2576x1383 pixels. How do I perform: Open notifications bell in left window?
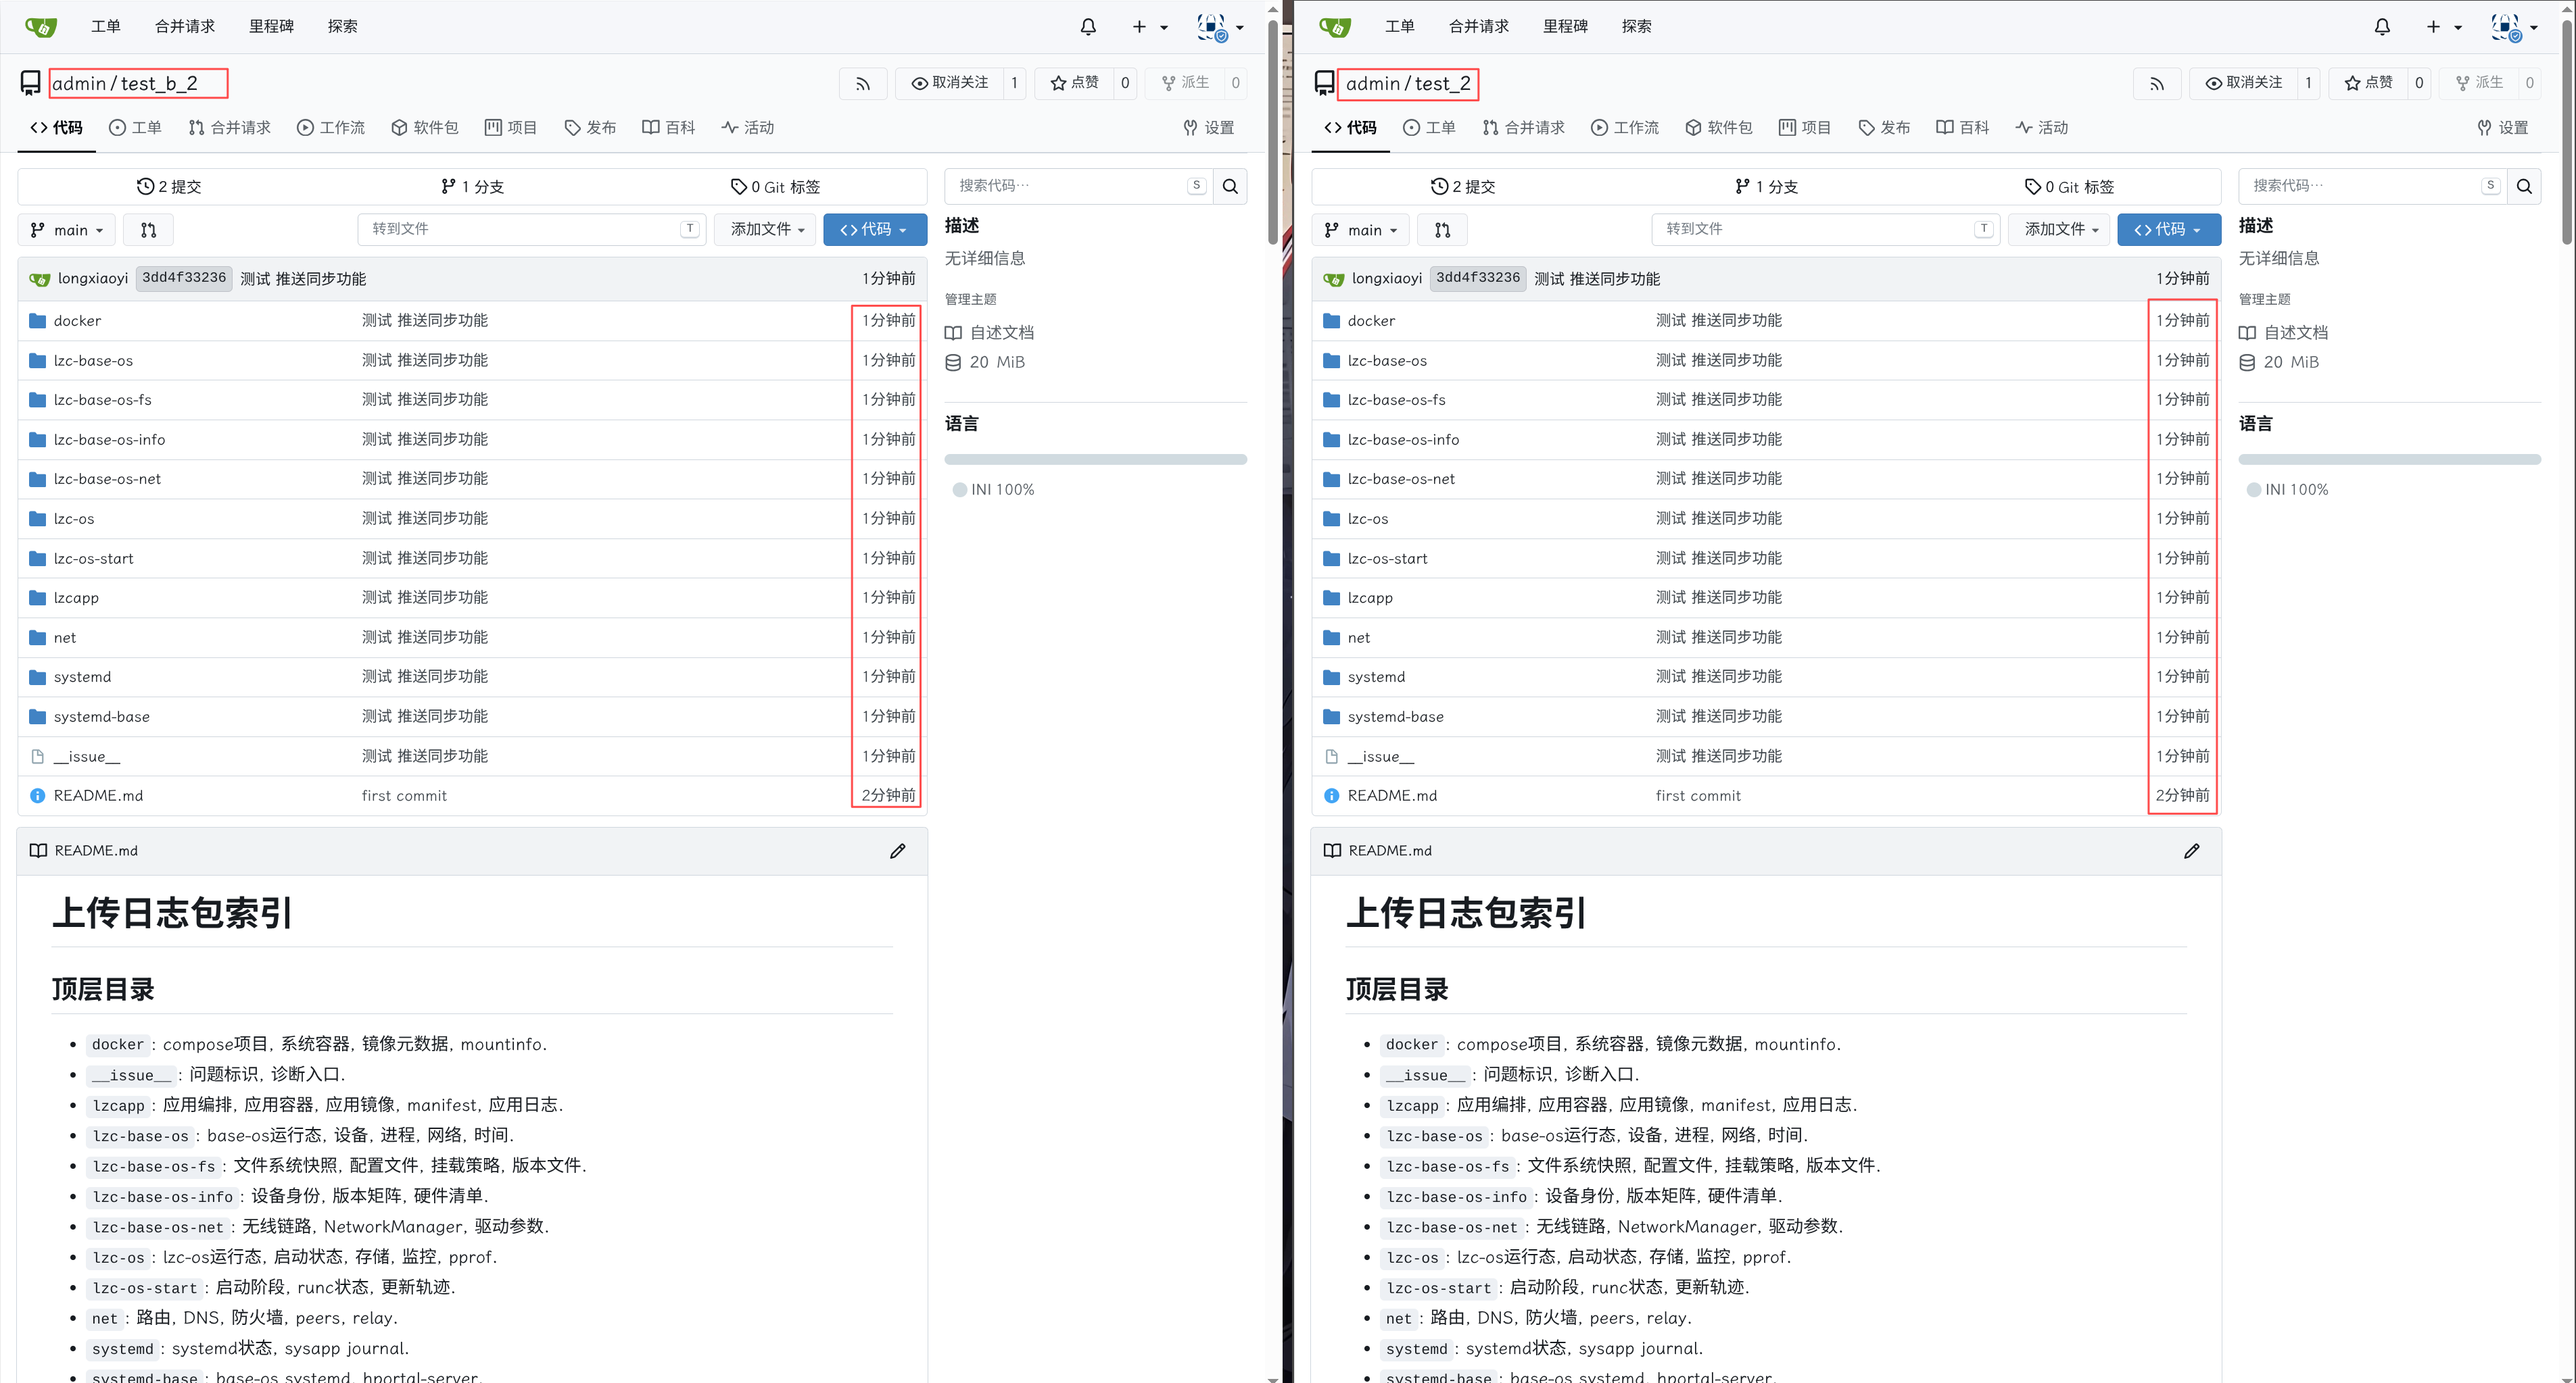[1088, 27]
